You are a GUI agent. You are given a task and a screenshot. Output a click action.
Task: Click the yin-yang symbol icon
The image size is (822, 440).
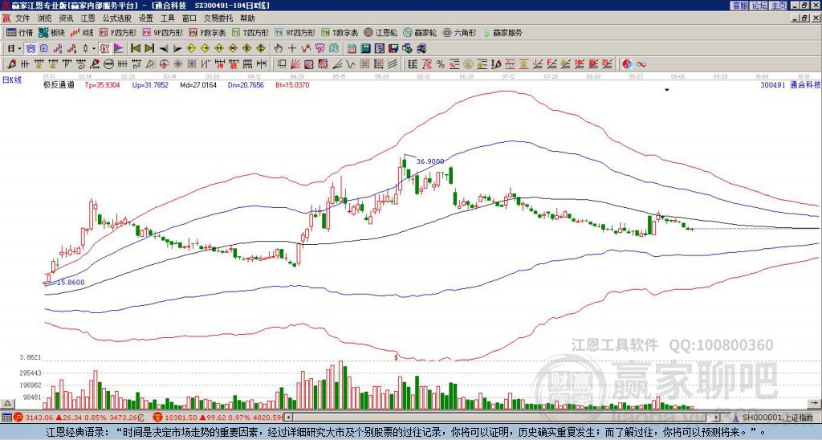point(627,64)
